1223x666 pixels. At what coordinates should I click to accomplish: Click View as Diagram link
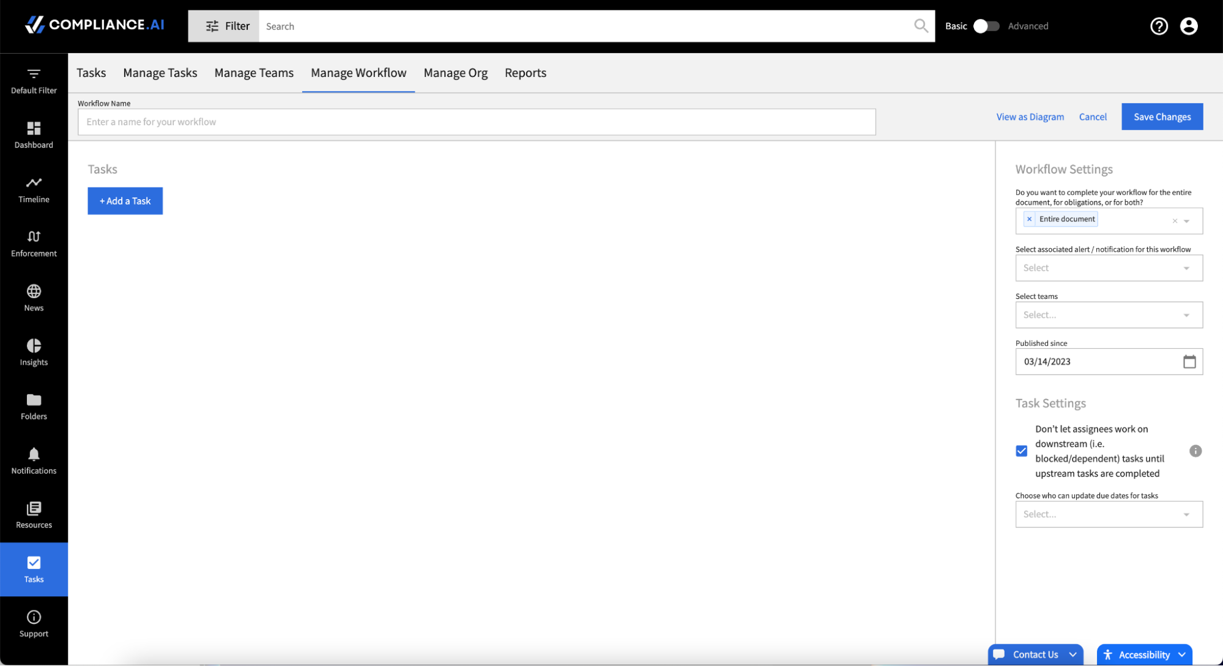(x=1030, y=117)
